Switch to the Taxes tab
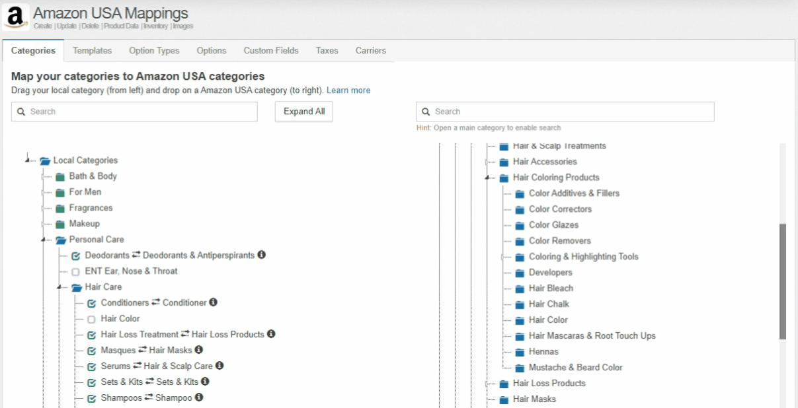 (x=327, y=51)
